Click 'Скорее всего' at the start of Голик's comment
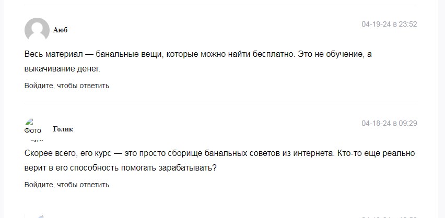 coord(49,154)
